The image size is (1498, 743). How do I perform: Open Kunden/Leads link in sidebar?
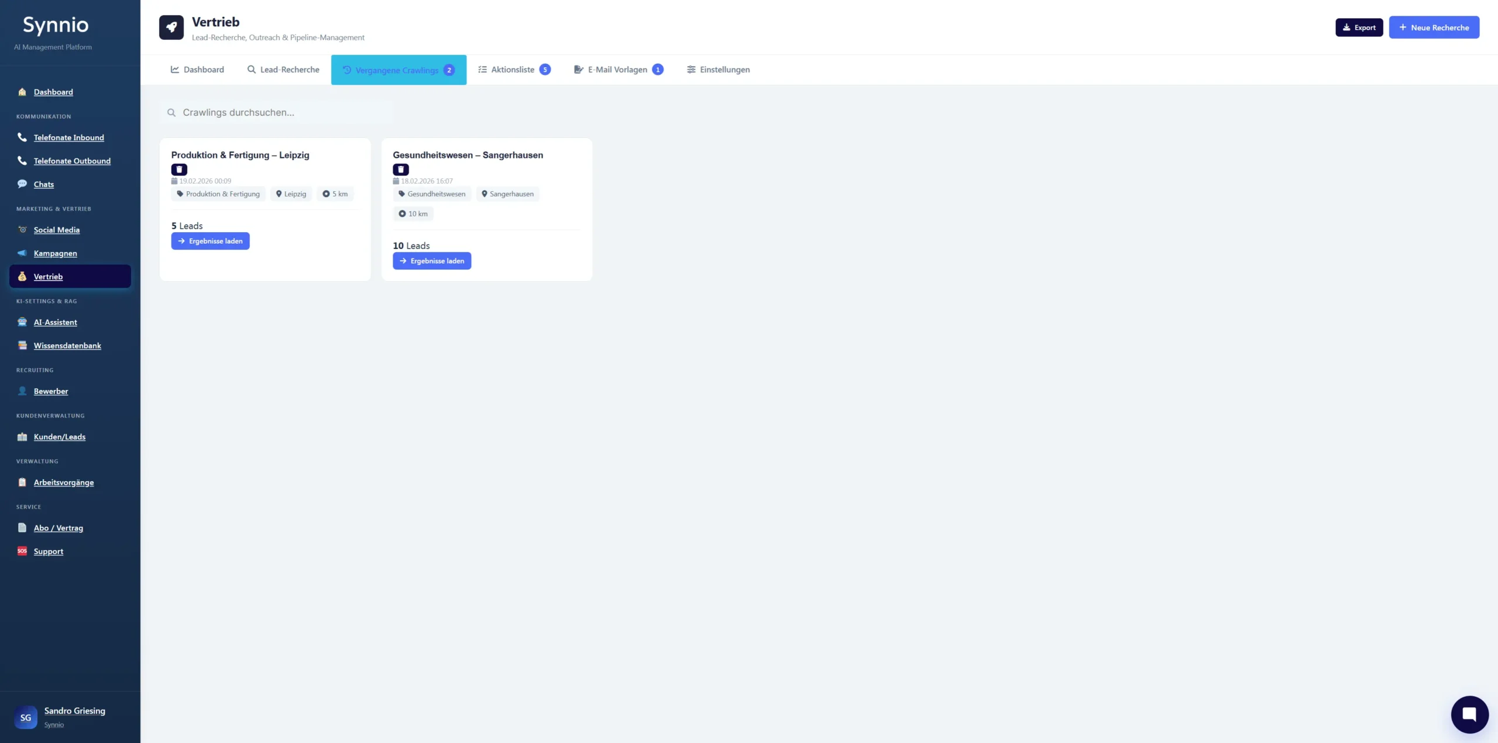59,437
